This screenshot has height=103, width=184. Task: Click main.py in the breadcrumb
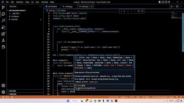[52, 11]
